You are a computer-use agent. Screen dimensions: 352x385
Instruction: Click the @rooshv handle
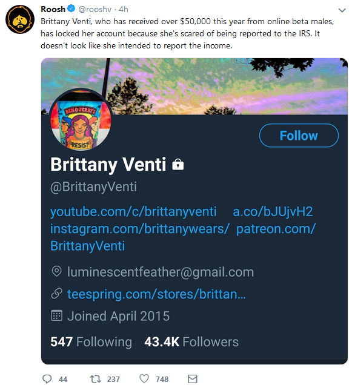point(95,9)
